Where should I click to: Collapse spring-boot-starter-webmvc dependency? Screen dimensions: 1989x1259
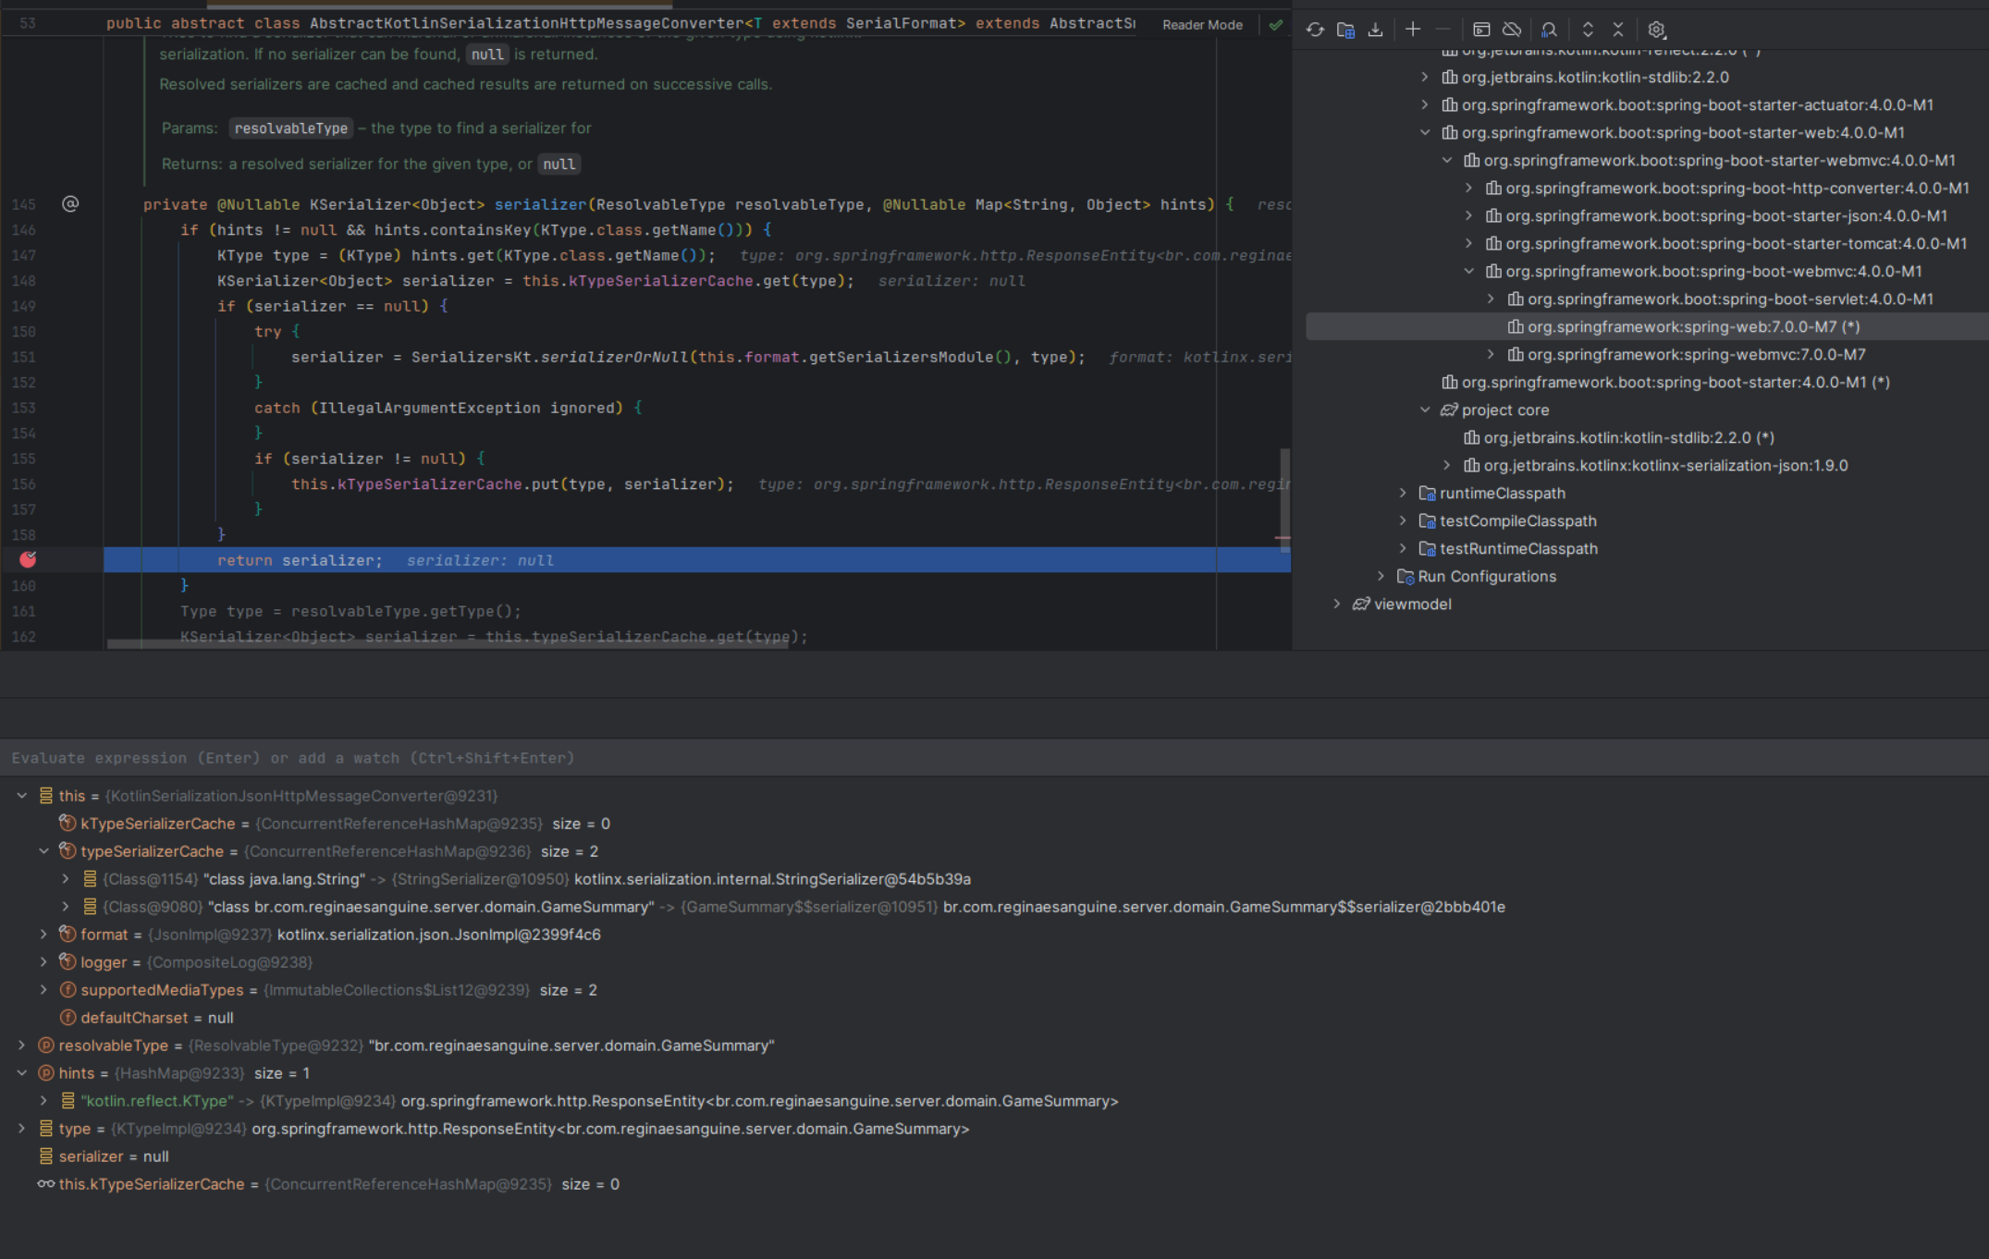1447,160
